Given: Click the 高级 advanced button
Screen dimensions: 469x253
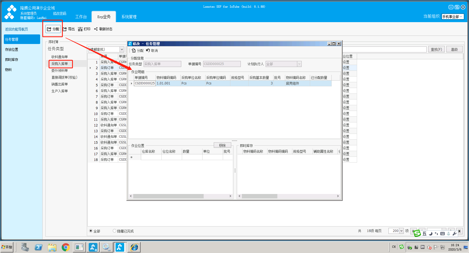Looking at the screenshot, I should click(454, 49).
